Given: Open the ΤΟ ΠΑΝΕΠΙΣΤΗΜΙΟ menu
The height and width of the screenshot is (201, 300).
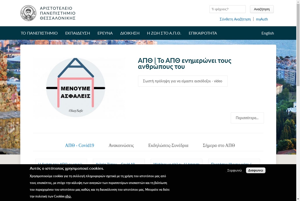Looking at the screenshot, I should click(39, 33).
